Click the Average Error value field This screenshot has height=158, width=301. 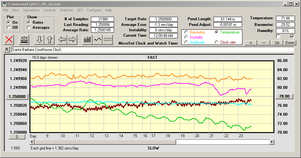pos(163,25)
